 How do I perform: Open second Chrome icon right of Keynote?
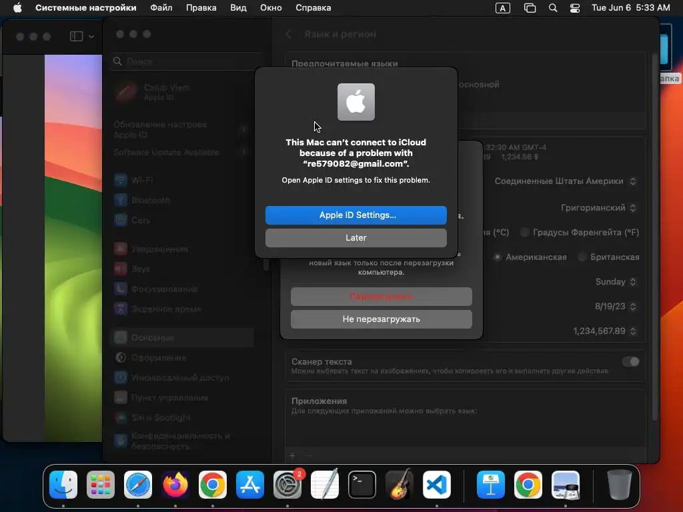tap(528, 485)
